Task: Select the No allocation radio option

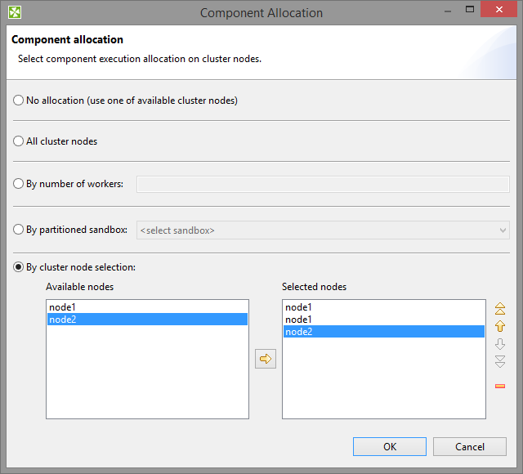Action: point(19,101)
